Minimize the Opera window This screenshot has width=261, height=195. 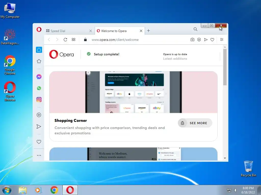tap(205, 26)
